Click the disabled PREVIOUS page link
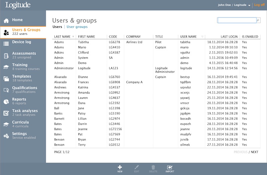The height and width of the screenshot is (175, 267). pos(241,152)
